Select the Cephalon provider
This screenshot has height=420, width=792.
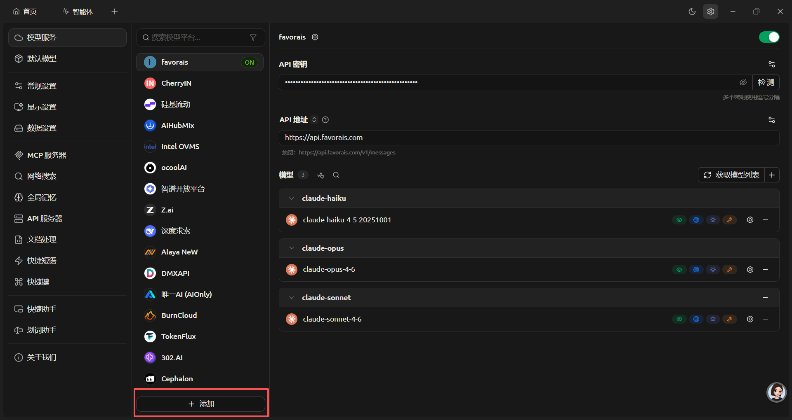[200, 379]
